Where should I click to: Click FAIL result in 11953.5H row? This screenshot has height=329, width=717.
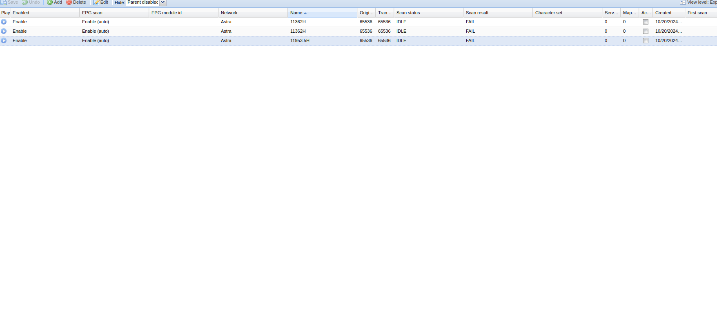(x=498, y=40)
